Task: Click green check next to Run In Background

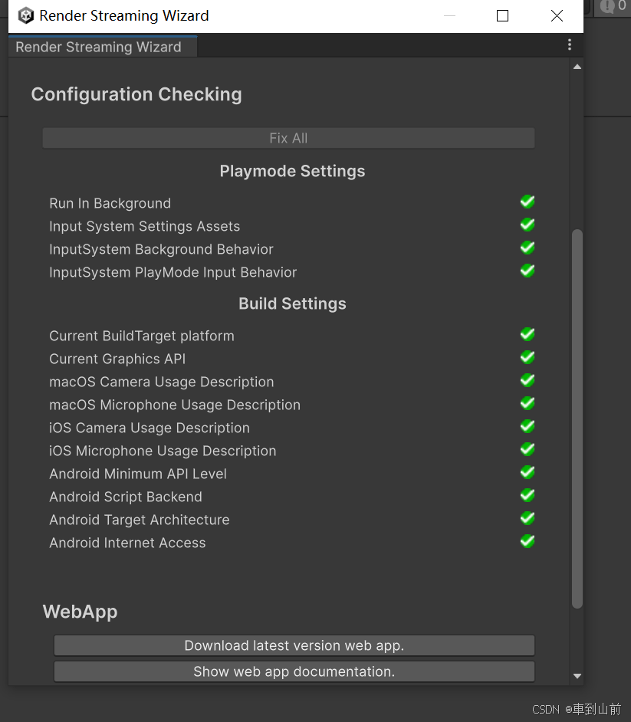Action: (527, 202)
